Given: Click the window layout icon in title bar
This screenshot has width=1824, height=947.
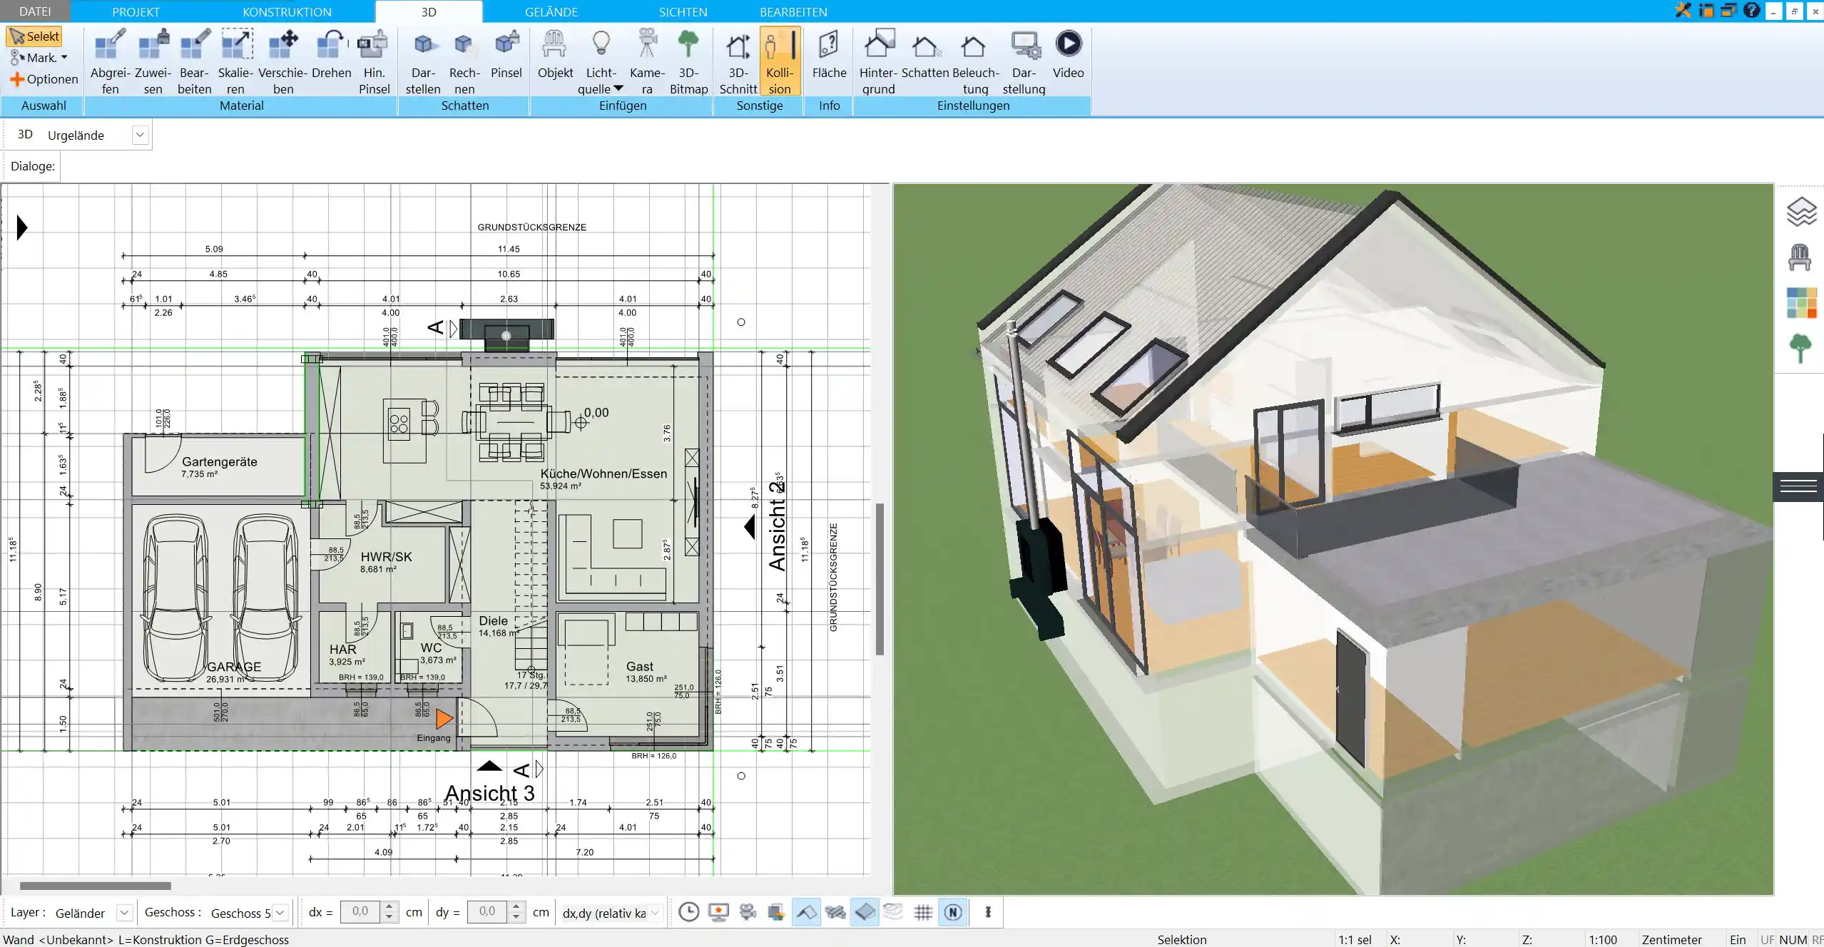Looking at the screenshot, I should (x=1728, y=11).
